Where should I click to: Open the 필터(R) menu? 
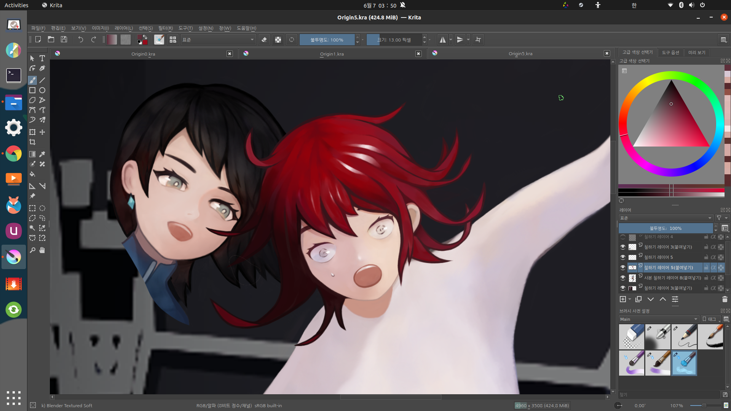tap(165, 28)
